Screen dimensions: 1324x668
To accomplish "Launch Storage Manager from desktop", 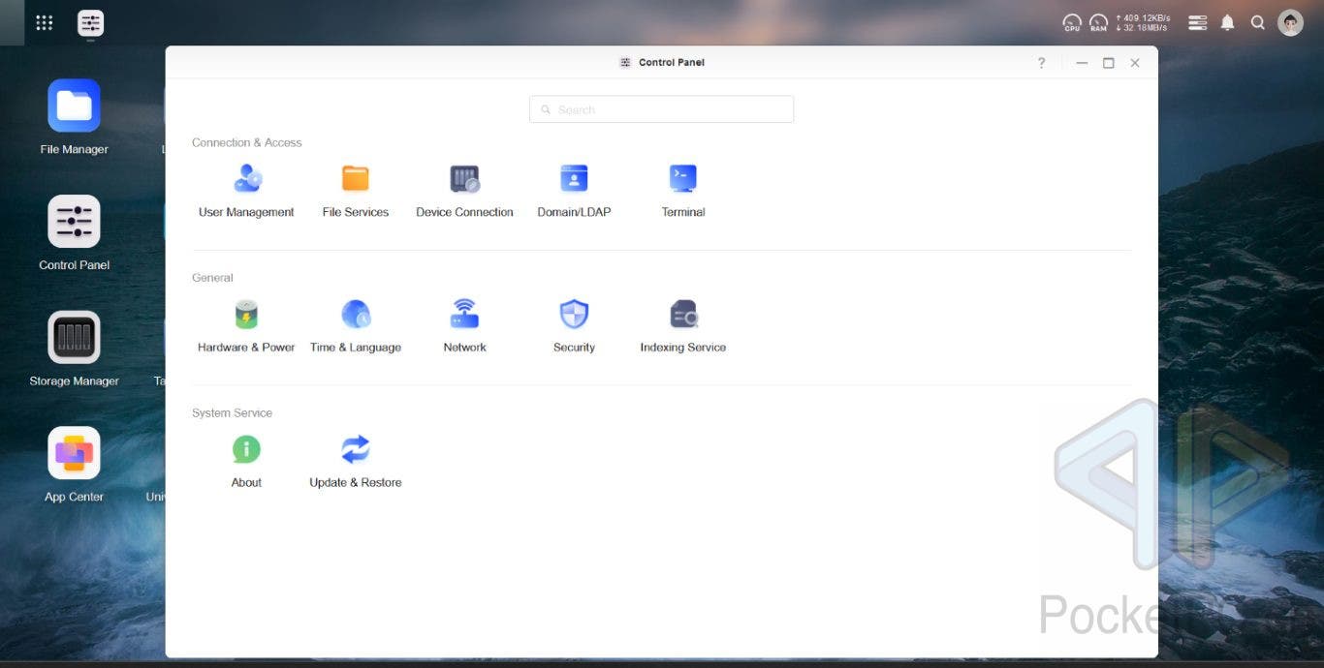I will tap(74, 349).
